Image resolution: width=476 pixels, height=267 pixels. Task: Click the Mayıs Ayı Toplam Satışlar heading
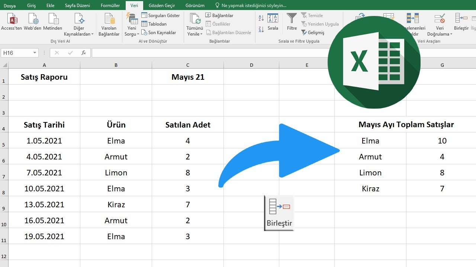[406, 125]
